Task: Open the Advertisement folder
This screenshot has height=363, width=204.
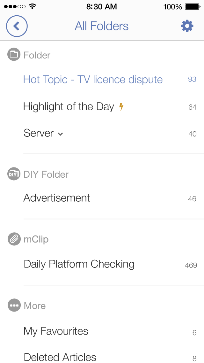Action: [x=57, y=198]
